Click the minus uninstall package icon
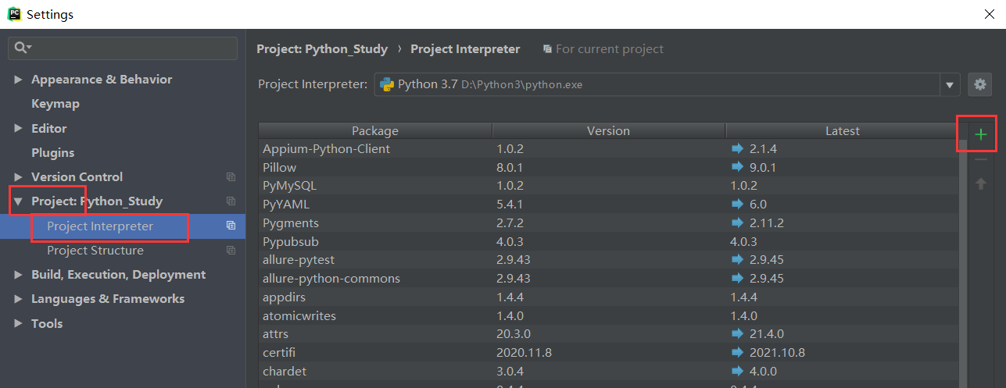The width and height of the screenshot is (1006, 388). 981,160
